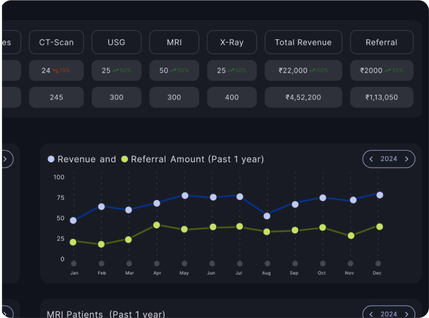Click the Oct axis marker dot
This screenshot has width=429, height=318.
[323, 263]
